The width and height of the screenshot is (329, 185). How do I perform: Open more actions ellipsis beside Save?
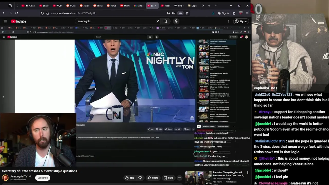(179, 178)
